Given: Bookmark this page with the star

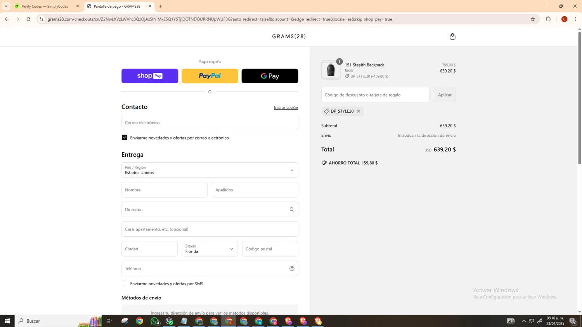Looking at the screenshot, I should coord(533,19).
